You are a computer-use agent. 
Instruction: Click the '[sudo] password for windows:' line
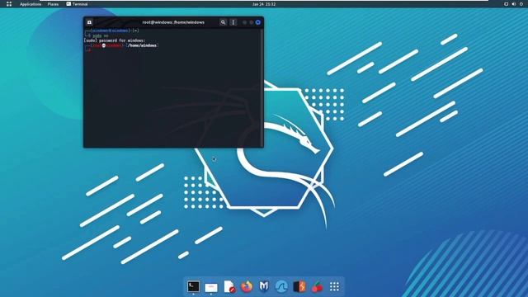coord(115,40)
